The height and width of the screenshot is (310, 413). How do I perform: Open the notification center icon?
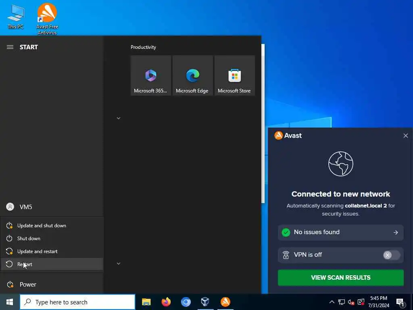(400, 302)
